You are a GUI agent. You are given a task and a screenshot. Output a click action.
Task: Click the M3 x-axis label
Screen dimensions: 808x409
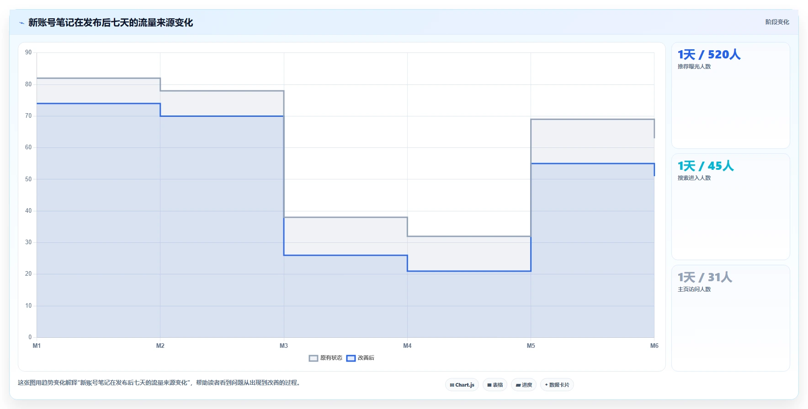pyautogui.click(x=284, y=346)
